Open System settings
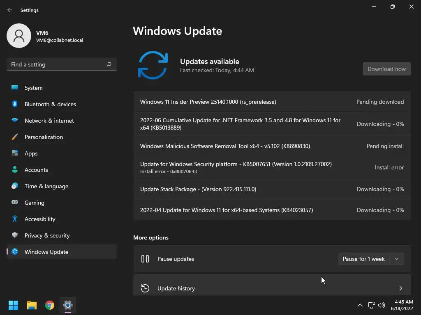Image resolution: width=421 pixels, height=315 pixels. pyautogui.click(x=62, y=88)
